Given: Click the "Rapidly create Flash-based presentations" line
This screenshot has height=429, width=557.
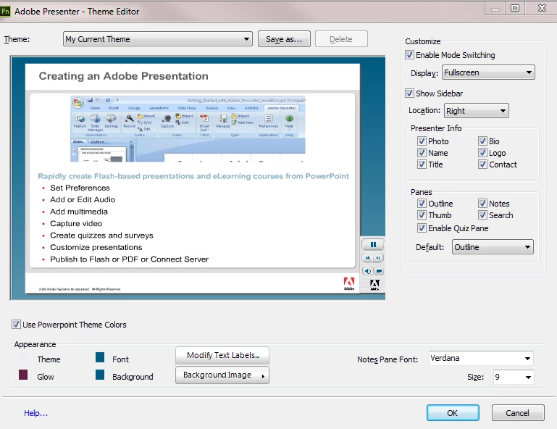Looking at the screenshot, I should click(193, 176).
